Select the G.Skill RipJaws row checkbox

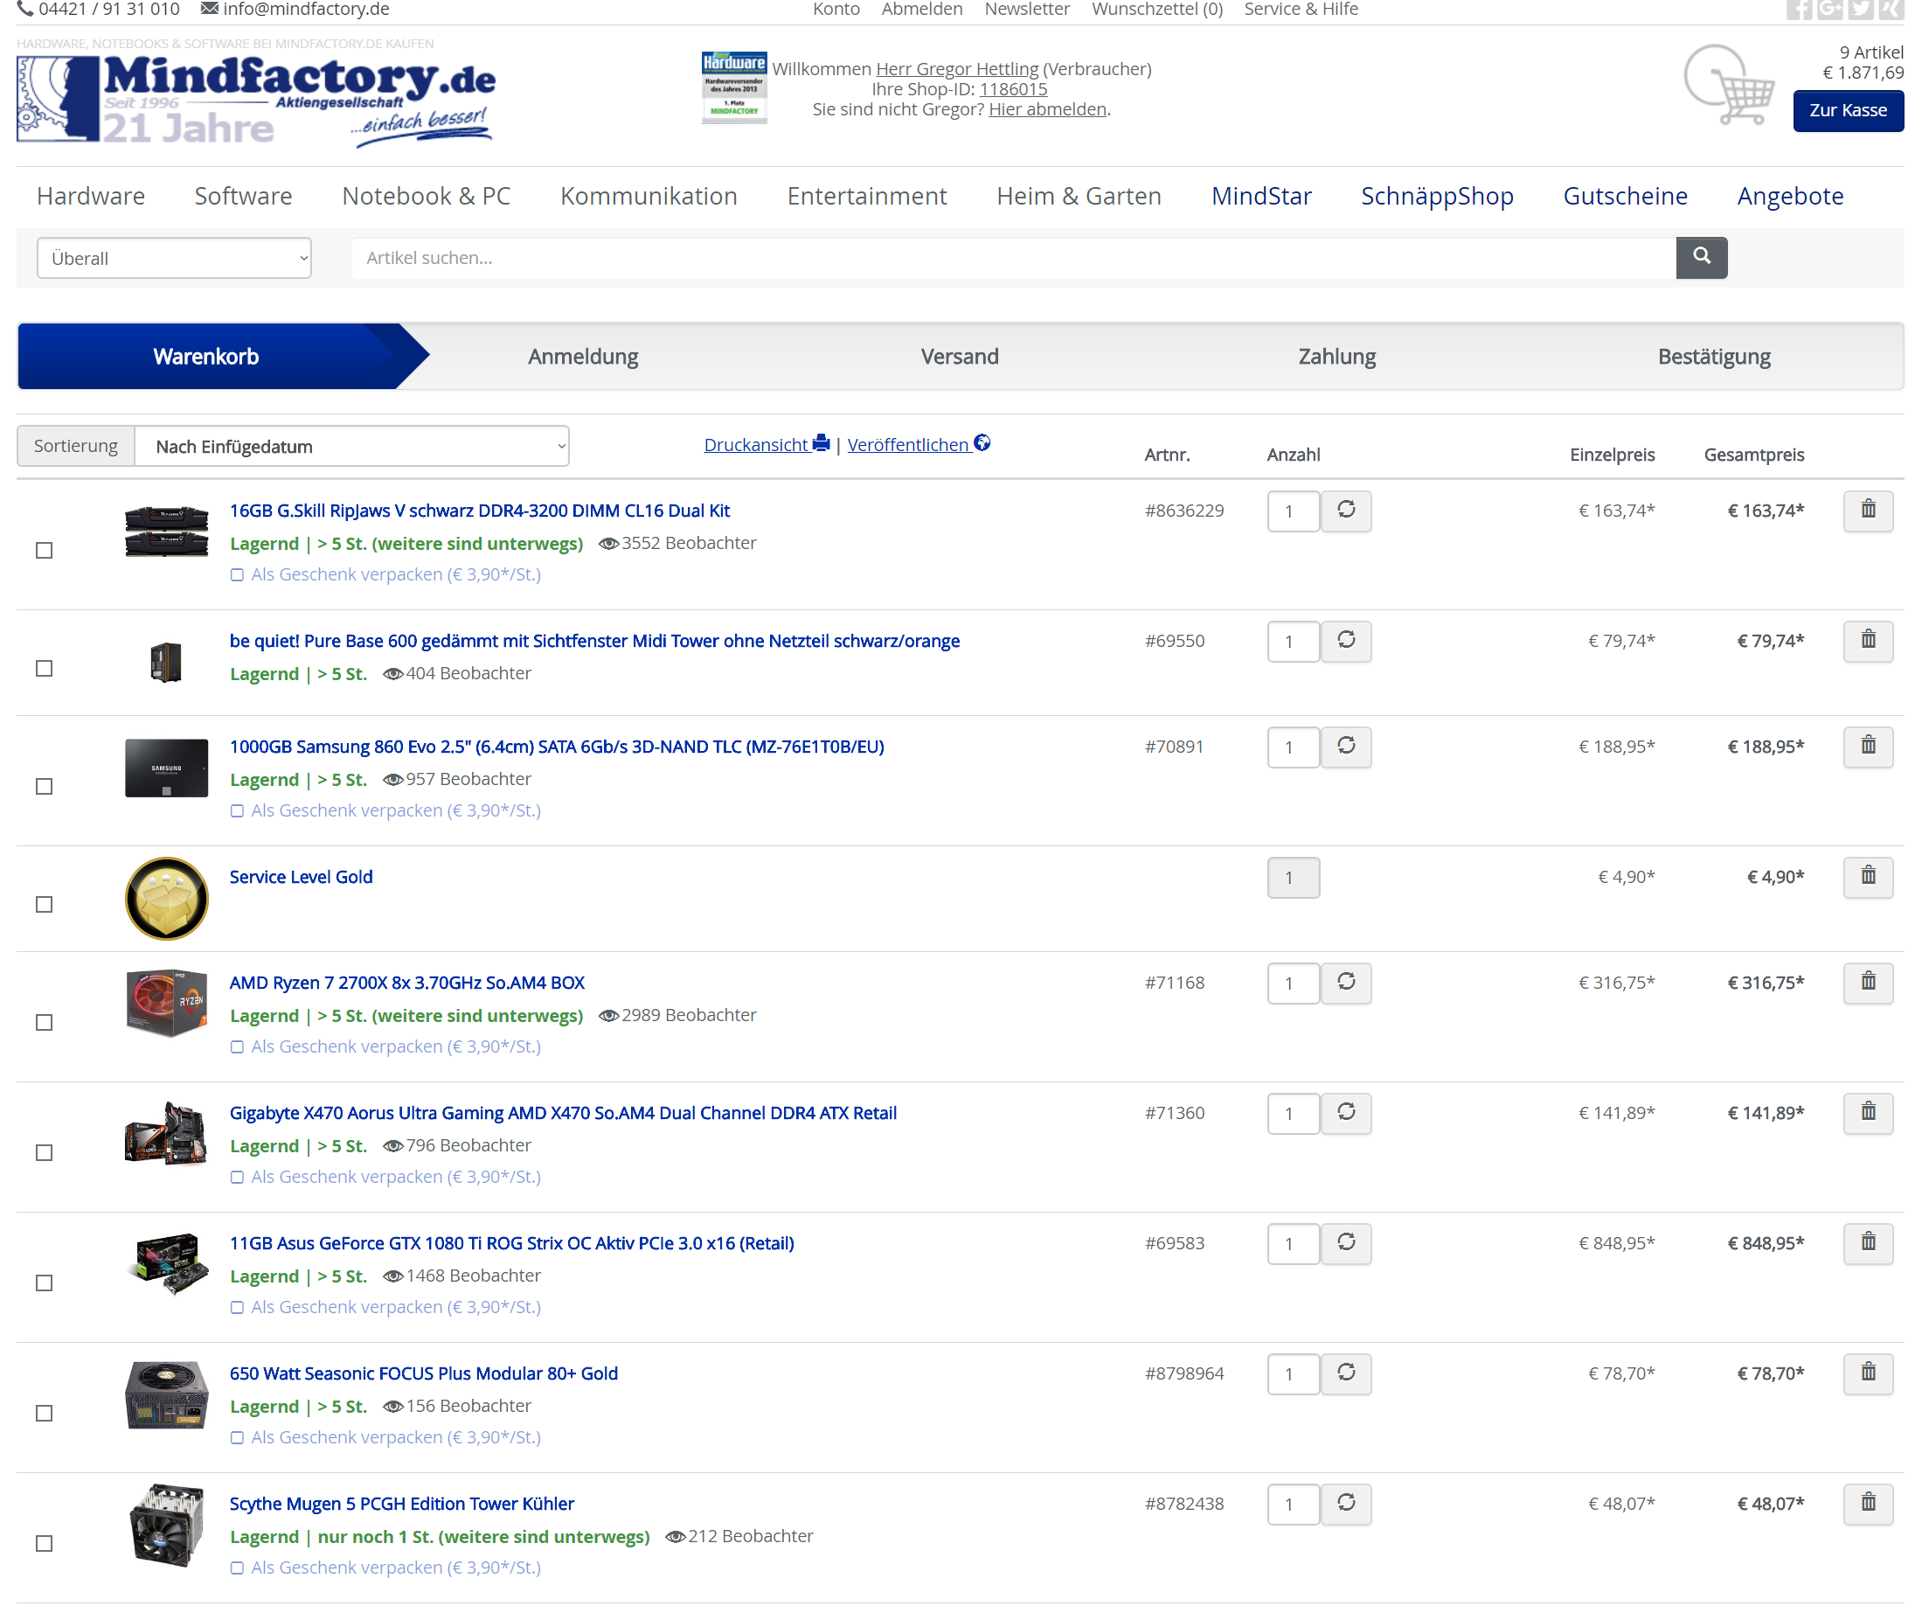(x=44, y=550)
